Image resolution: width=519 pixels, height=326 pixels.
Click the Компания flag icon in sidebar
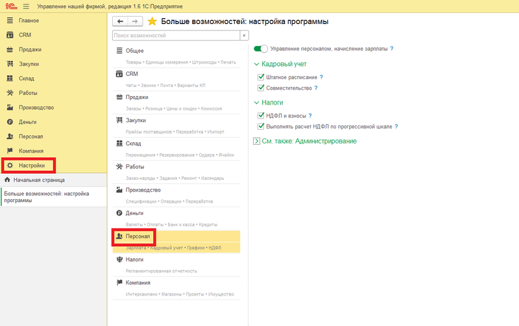point(10,151)
